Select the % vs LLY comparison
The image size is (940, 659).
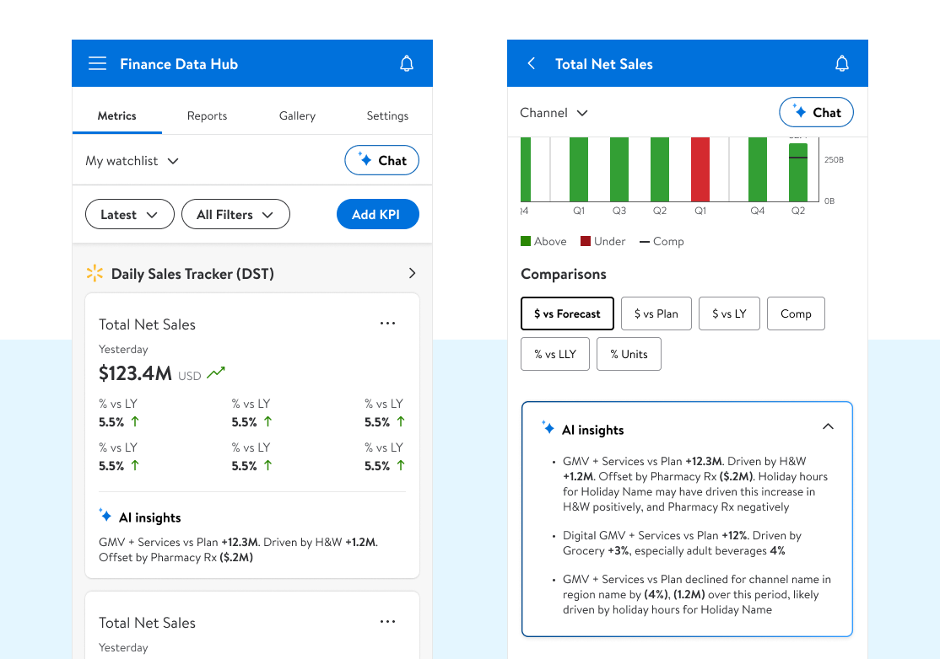[x=554, y=354]
